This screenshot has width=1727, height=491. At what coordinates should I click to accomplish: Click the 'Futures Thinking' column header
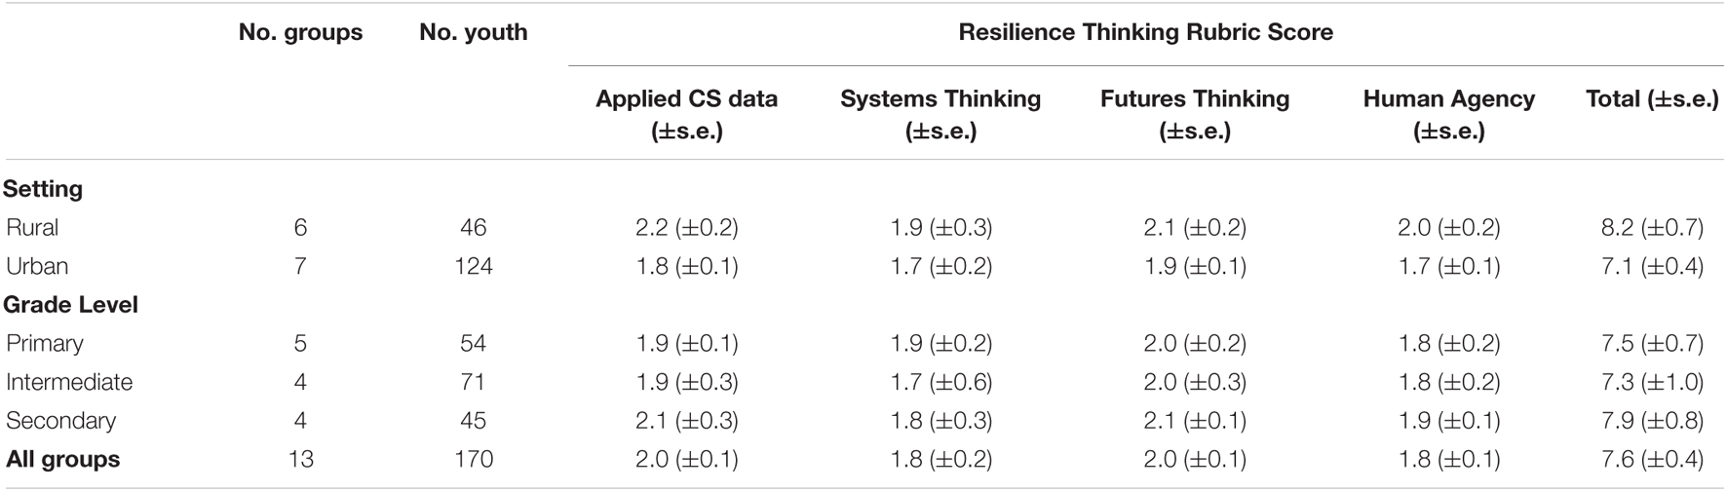pyautogui.click(x=1195, y=114)
